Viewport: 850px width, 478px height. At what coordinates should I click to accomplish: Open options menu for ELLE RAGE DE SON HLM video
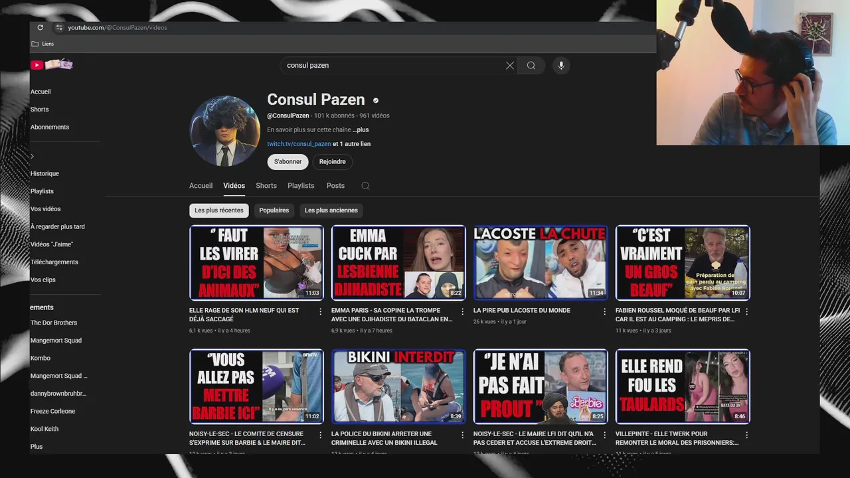click(x=320, y=311)
